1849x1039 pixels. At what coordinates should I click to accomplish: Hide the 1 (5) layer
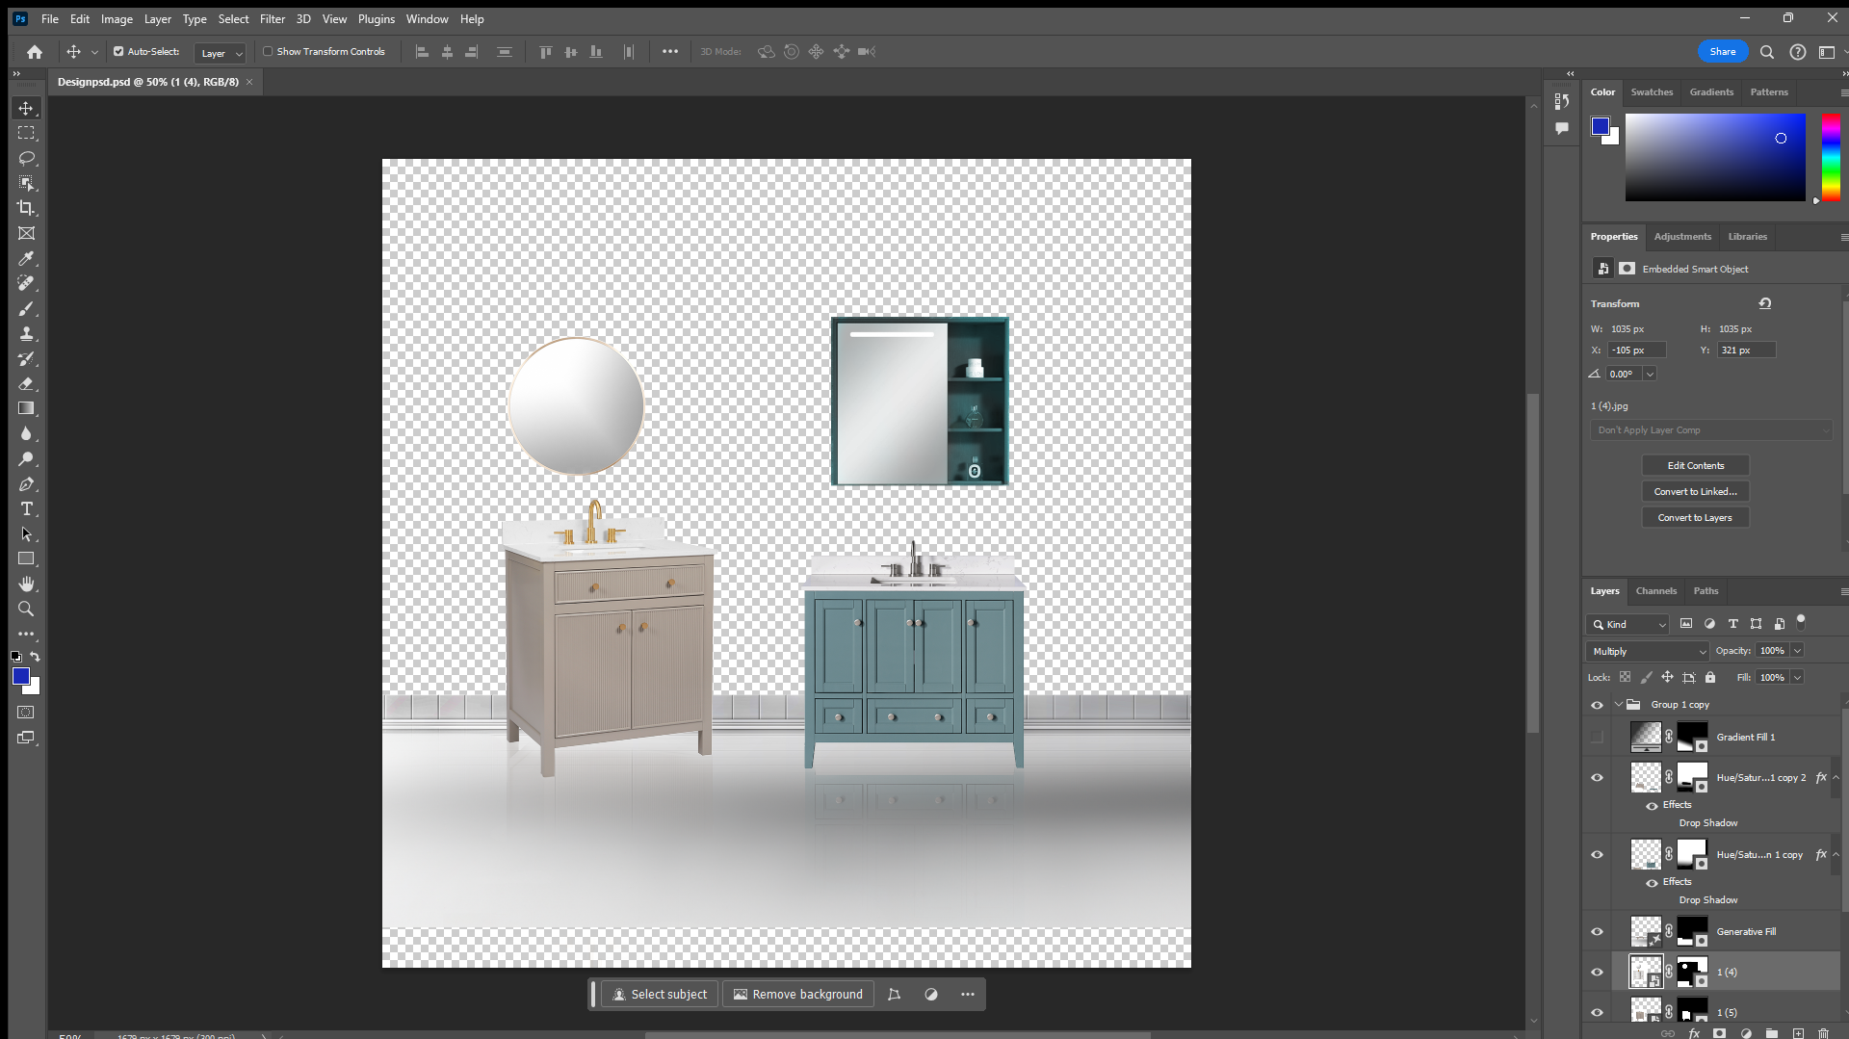point(1597,1012)
